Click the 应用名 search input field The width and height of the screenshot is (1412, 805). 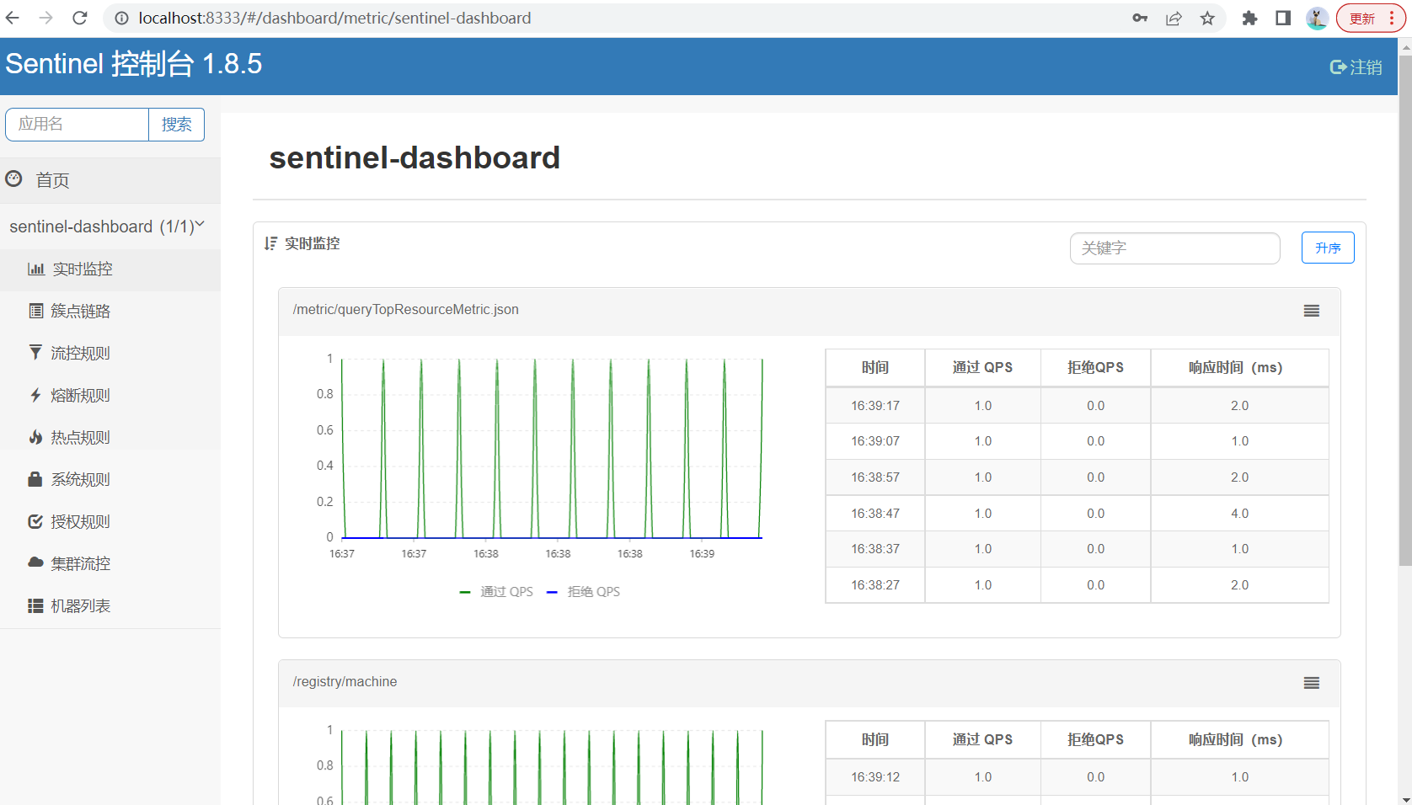(x=77, y=125)
